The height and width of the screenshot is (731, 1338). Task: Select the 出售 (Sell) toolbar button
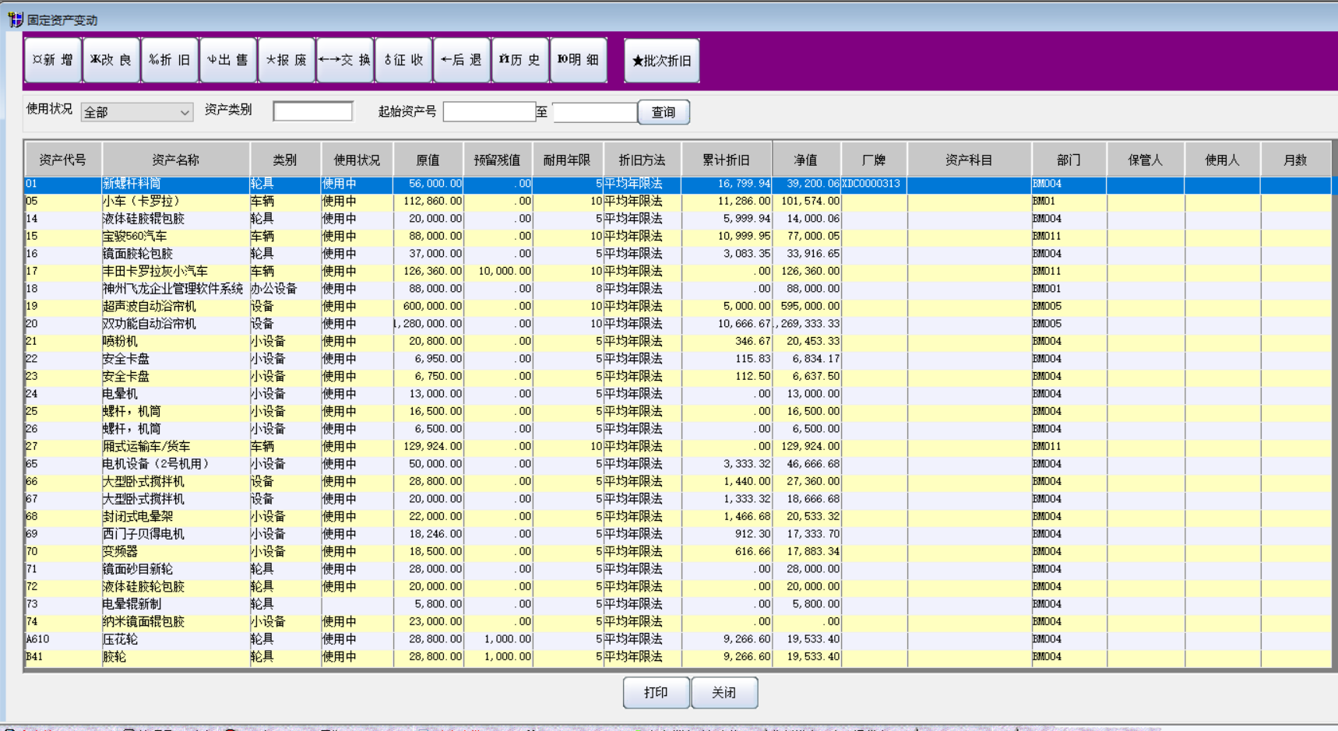(228, 60)
